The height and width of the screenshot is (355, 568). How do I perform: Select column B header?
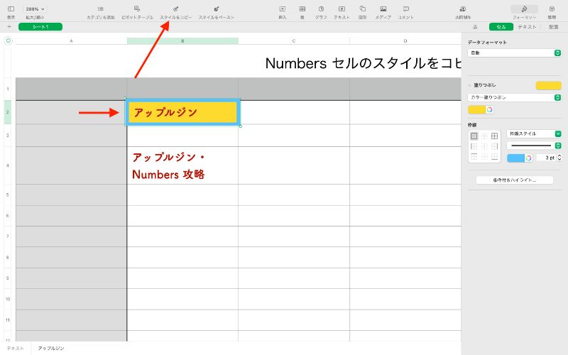pos(182,41)
